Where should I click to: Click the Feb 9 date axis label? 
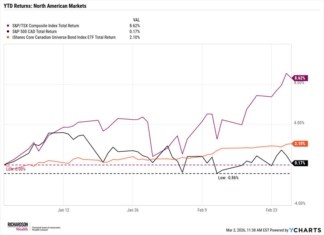202,210
